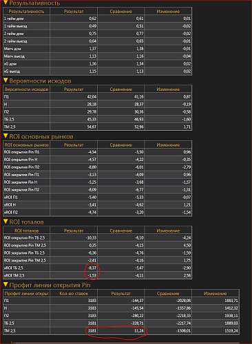Click bet count 3181 in ТМ 2,5 profit row
The height and width of the screenshot is (344, 252).
pos(92,331)
